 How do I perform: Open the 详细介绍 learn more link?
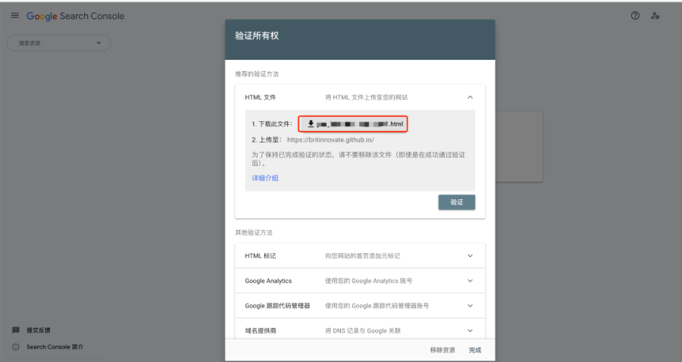point(265,178)
